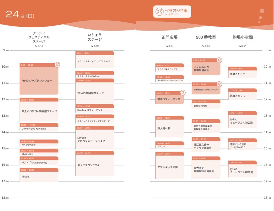Open 透膜による遮断/つばのぬめり event
The image size is (274, 211).
click(242, 144)
